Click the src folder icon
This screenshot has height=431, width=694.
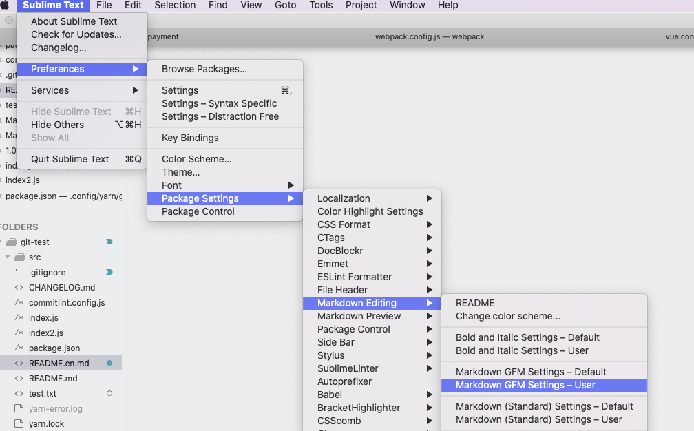click(x=18, y=257)
